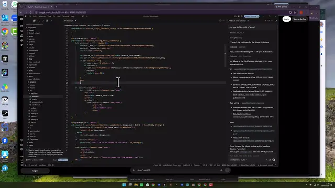This screenshot has width=335, height=188.
Task: Open the Explorer view icon in sidebar header
Action: coord(34,21)
